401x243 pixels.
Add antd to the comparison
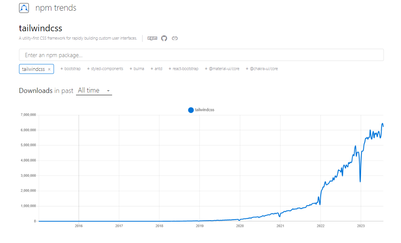click(156, 69)
